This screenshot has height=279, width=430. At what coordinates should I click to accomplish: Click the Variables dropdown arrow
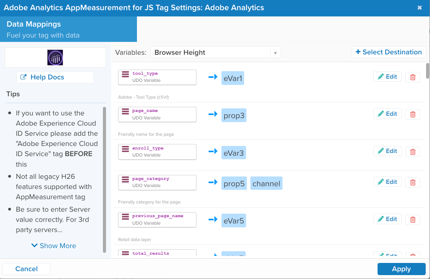275,53
